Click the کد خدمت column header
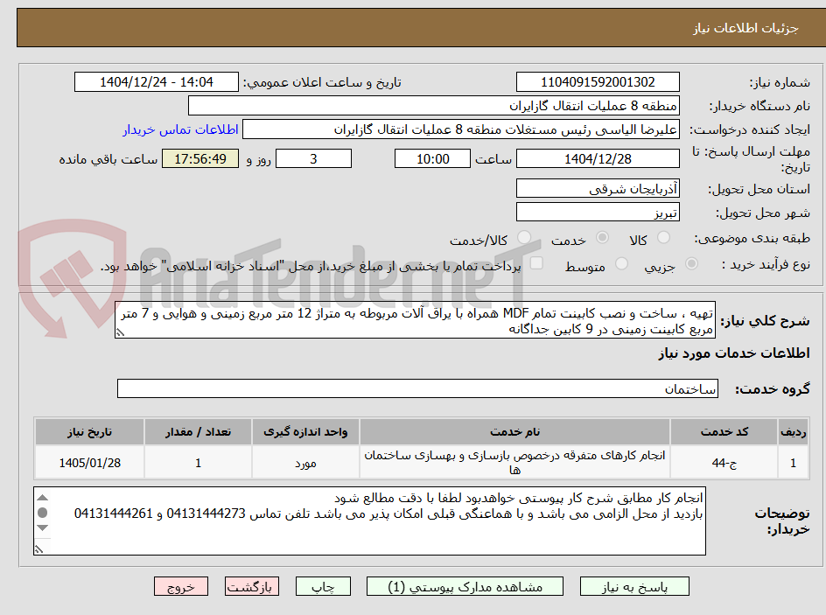 724,432
